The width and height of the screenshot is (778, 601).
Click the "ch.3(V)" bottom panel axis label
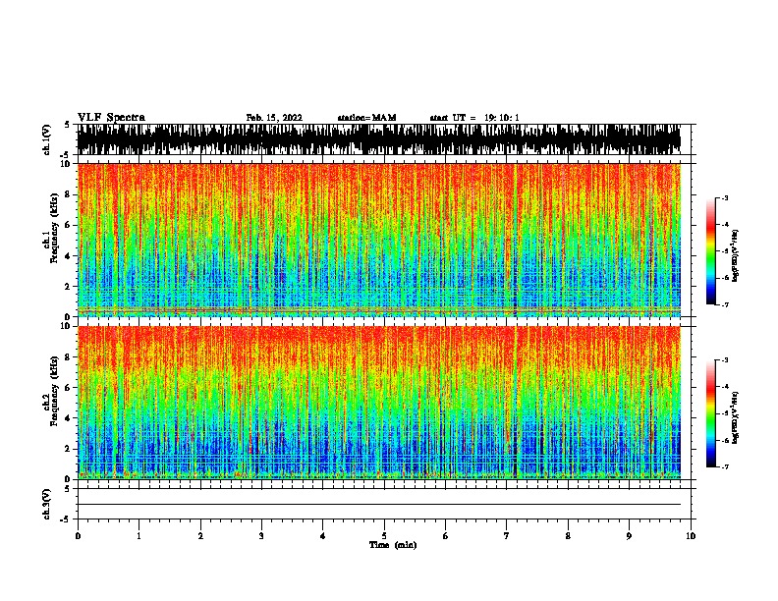point(46,504)
